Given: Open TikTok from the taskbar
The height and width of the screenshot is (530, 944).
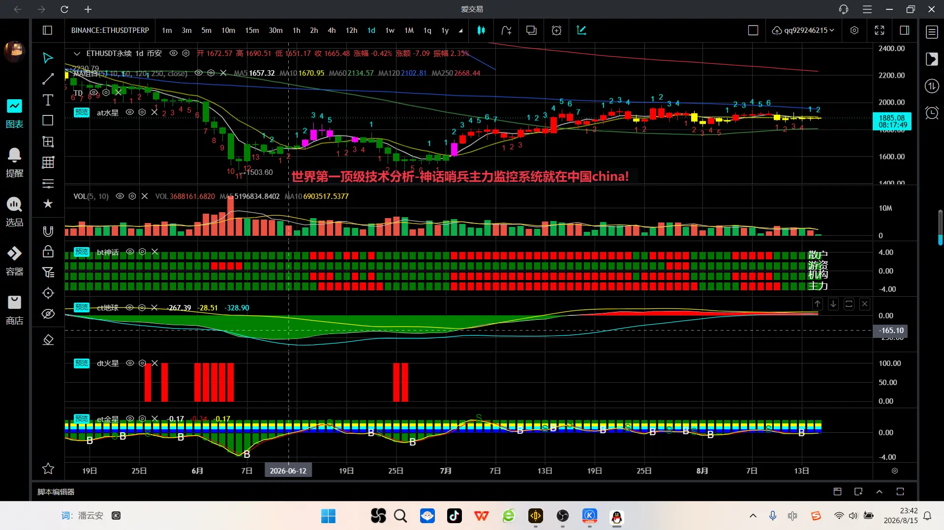Looking at the screenshot, I should (x=455, y=516).
